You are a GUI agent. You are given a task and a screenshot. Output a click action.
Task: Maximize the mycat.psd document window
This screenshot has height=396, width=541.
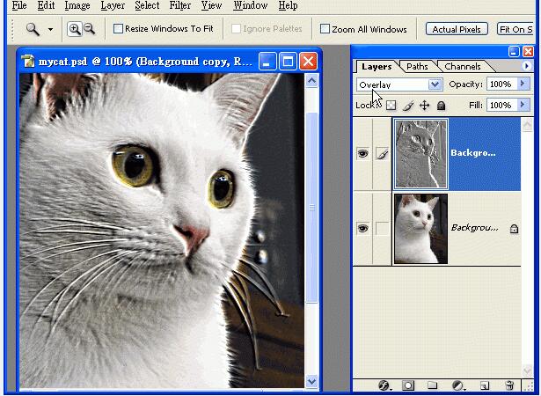[288, 62]
